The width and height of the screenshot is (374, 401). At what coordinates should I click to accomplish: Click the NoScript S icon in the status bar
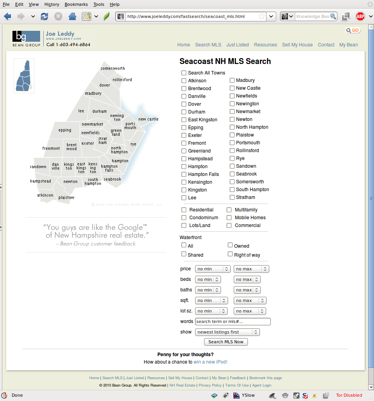pyautogui.click(x=305, y=396)
